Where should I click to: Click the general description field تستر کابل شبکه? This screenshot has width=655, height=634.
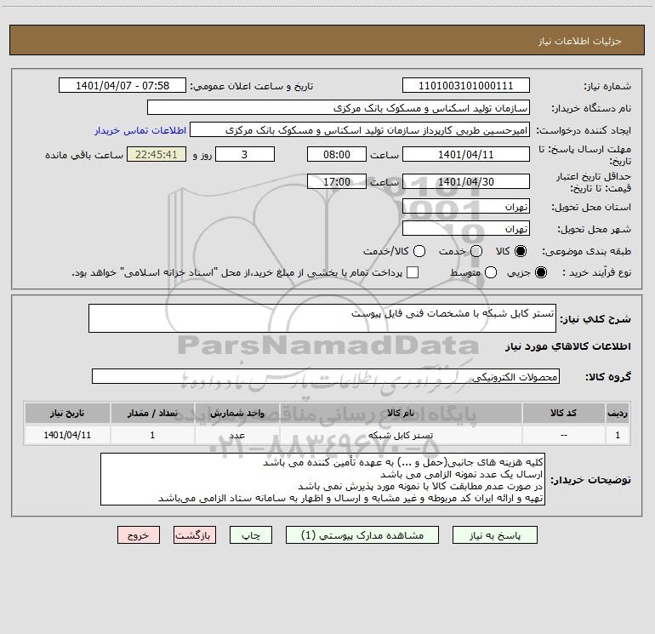click(322, 318)
